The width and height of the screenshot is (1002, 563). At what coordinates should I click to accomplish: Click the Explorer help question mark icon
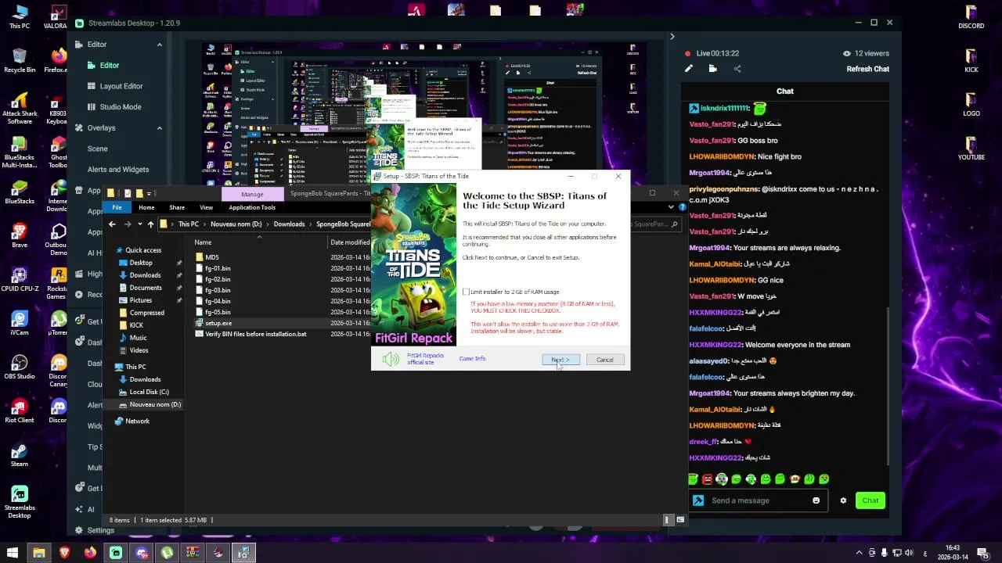pyautogui.click(x=683, y=207)
